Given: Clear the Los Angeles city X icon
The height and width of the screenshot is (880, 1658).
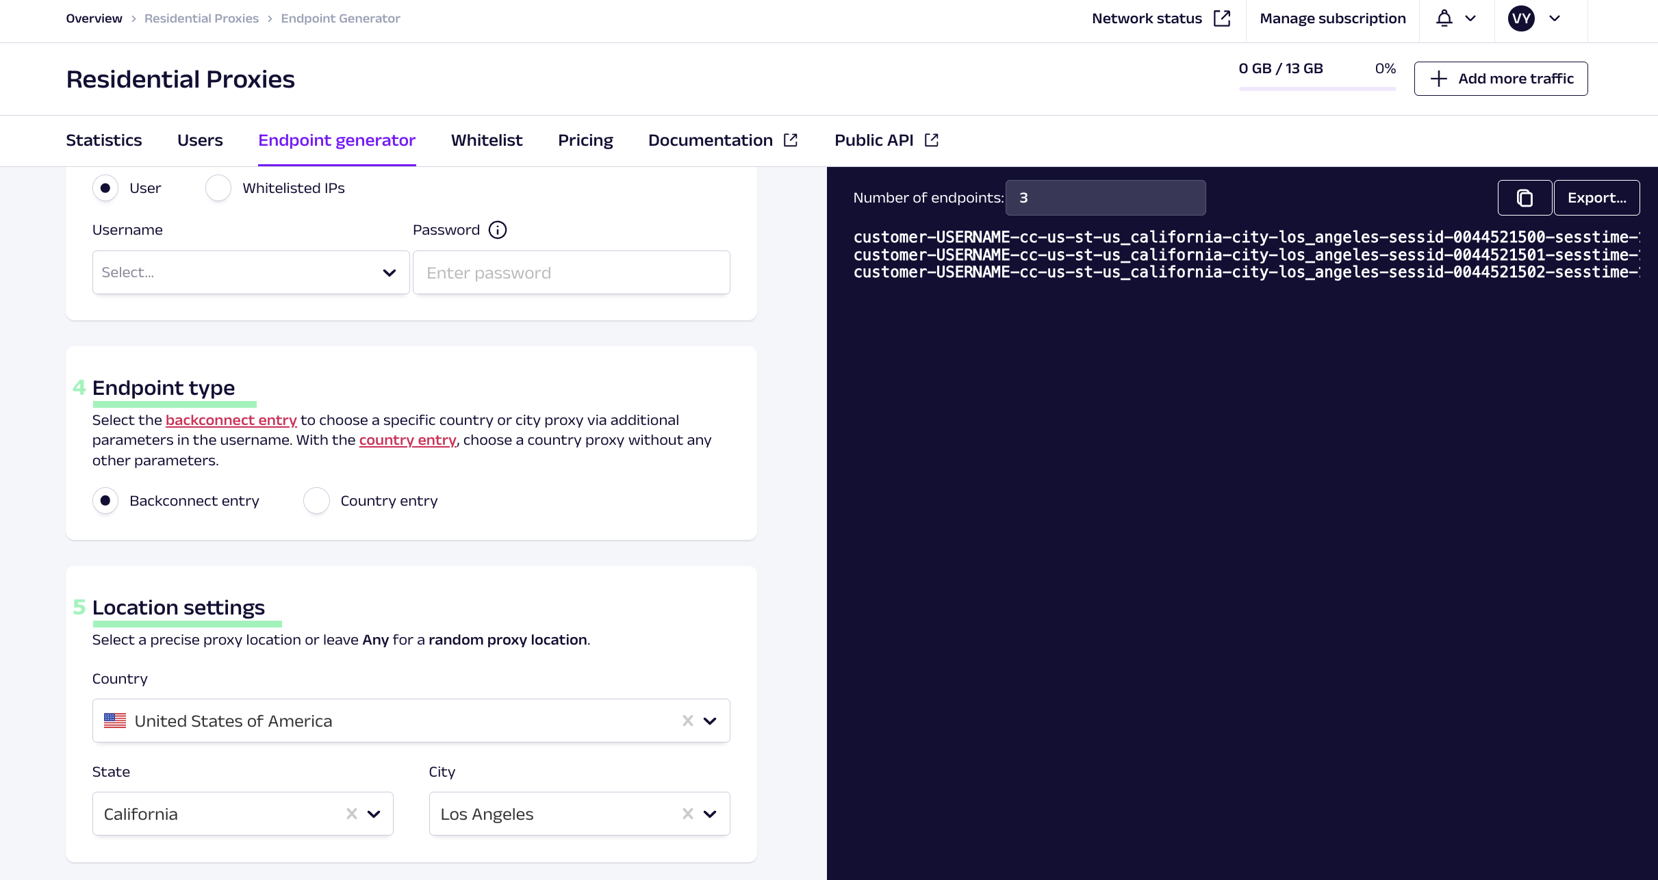Looking at the screenshot, I should 687,814.
